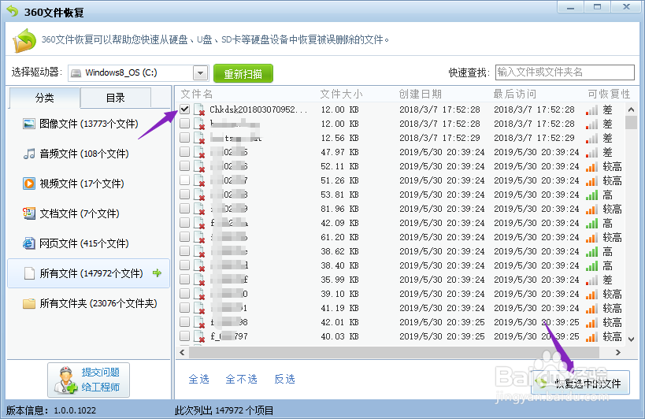The height and width of the screenshot is (419, 645).
Task: Select 所有文件夹 (23076个文件夹) category
Action: (88, 303)
